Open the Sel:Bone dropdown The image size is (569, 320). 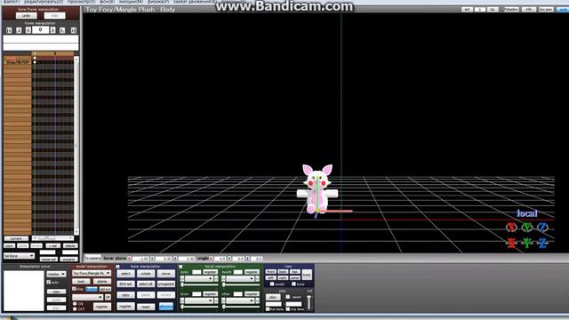point(19,256)
